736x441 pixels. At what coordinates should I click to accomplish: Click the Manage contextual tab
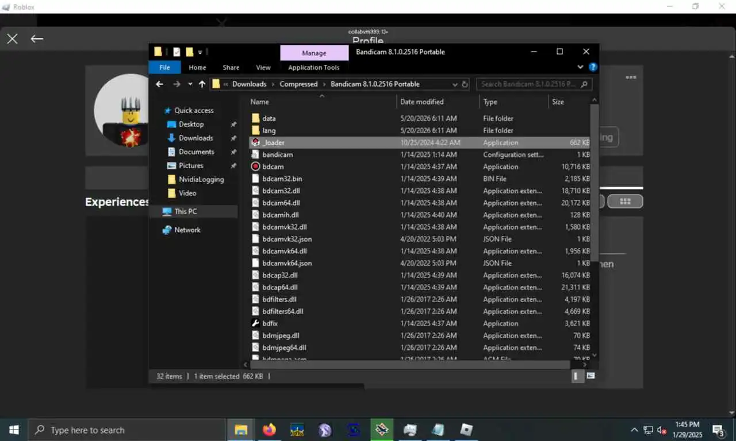pyautogui.click(x=314, y=53)
